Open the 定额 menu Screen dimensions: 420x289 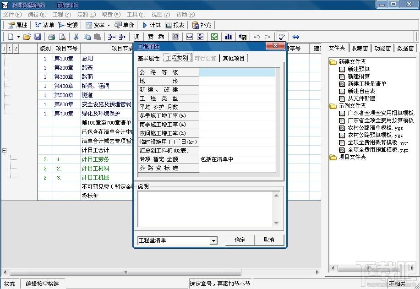point(86,15)
